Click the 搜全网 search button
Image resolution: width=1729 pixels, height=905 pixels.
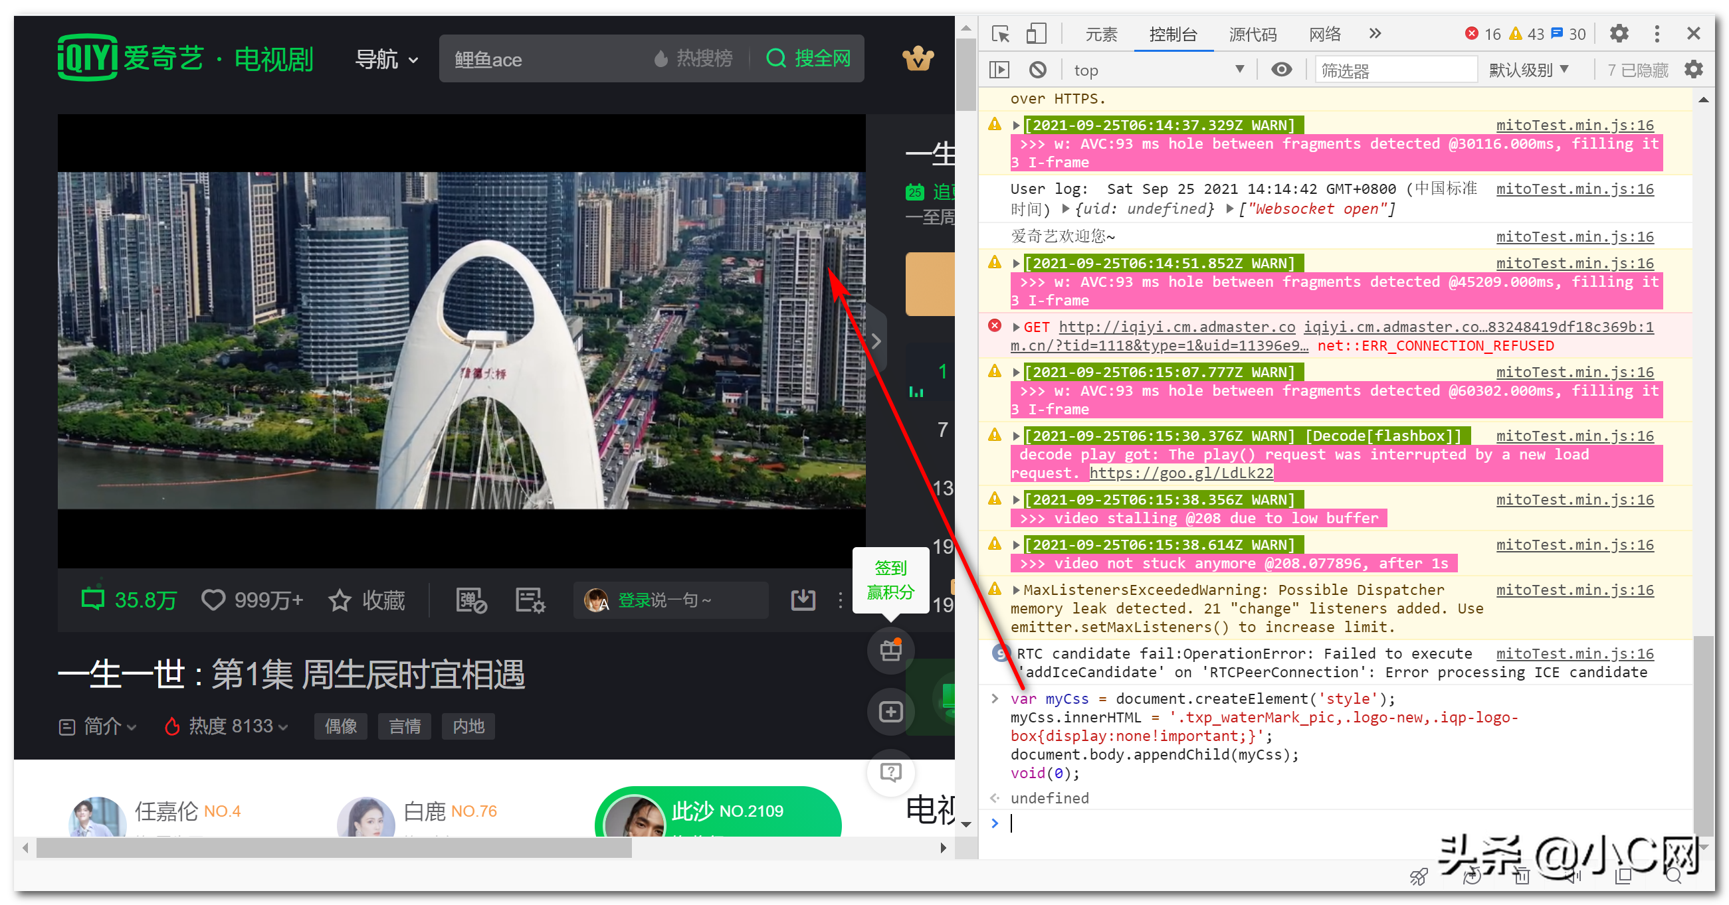tap(808, 59)
